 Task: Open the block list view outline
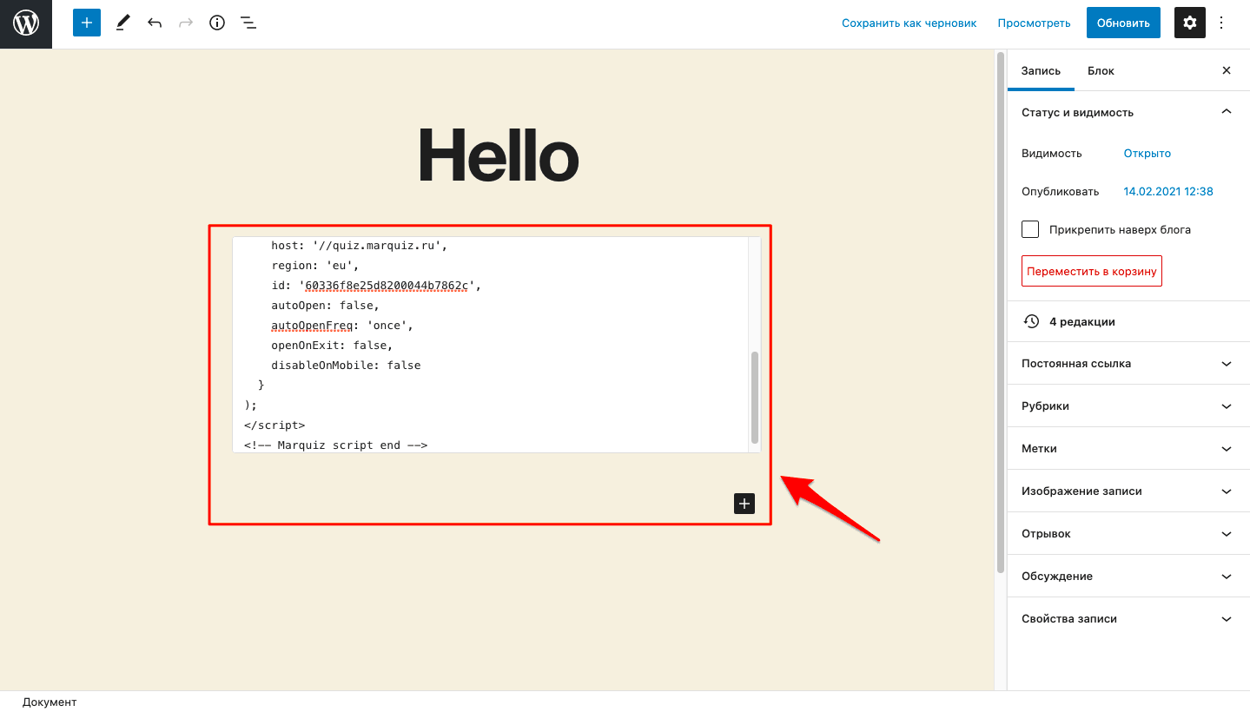click(x=248, y=23)
